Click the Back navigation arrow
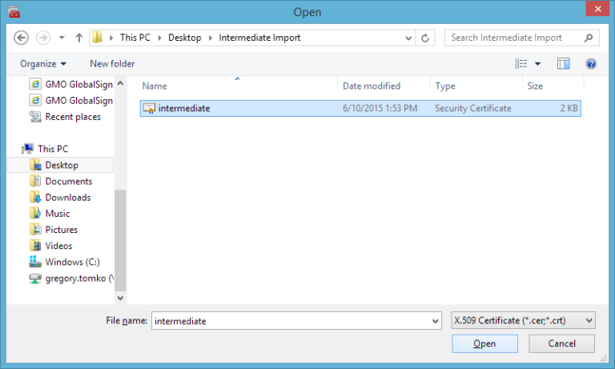The width and height of the screenshot is (615, 369). [x=22, y=38]
